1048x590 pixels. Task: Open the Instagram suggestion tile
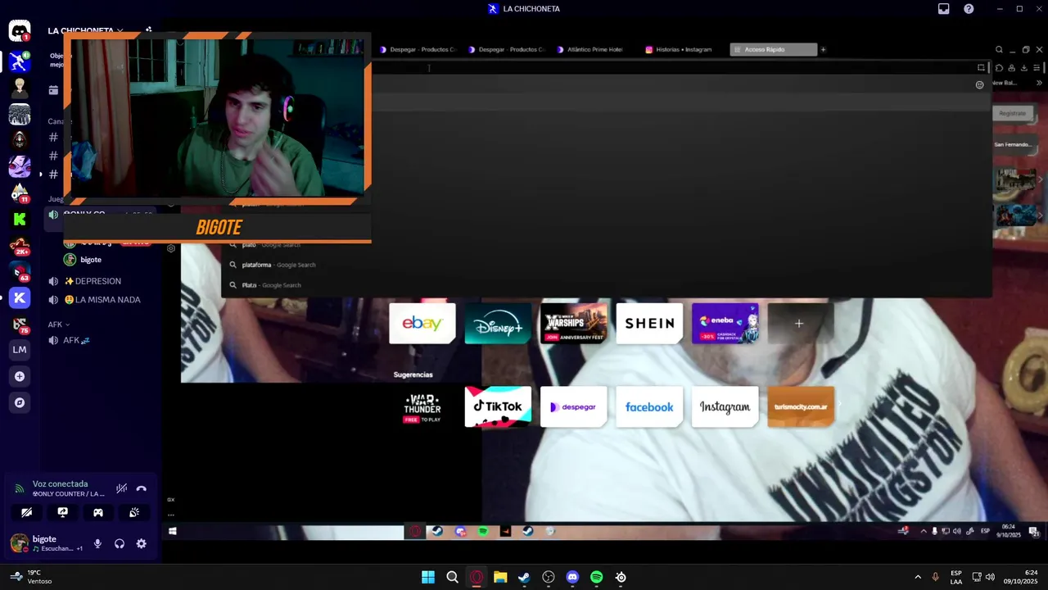pyautogui.click(x=725, y=406)
